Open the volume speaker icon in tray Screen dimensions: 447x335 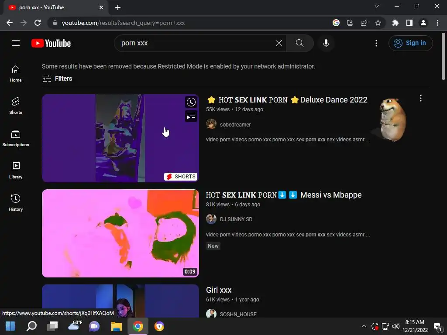click(x=395, y=326)
